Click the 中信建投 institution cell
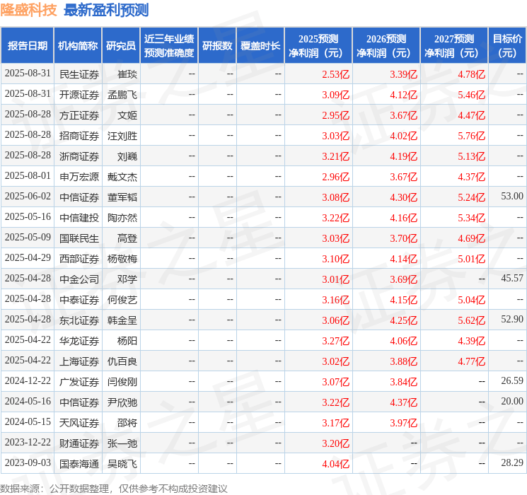Screen dimensions: 527x495 [x=79, y=218]
